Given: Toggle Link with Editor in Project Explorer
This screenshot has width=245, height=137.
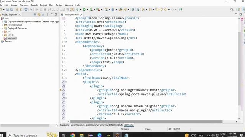Looking at the screenshot, I should pos(39,14).
